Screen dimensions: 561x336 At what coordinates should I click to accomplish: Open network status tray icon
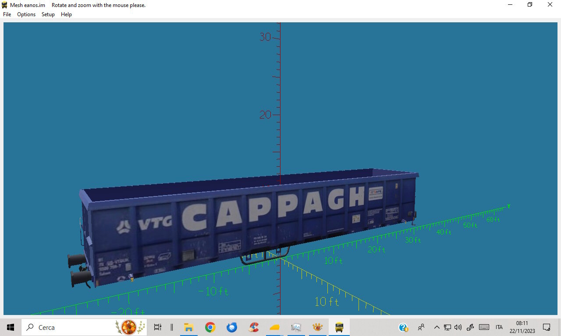click(x=447, y=327)
